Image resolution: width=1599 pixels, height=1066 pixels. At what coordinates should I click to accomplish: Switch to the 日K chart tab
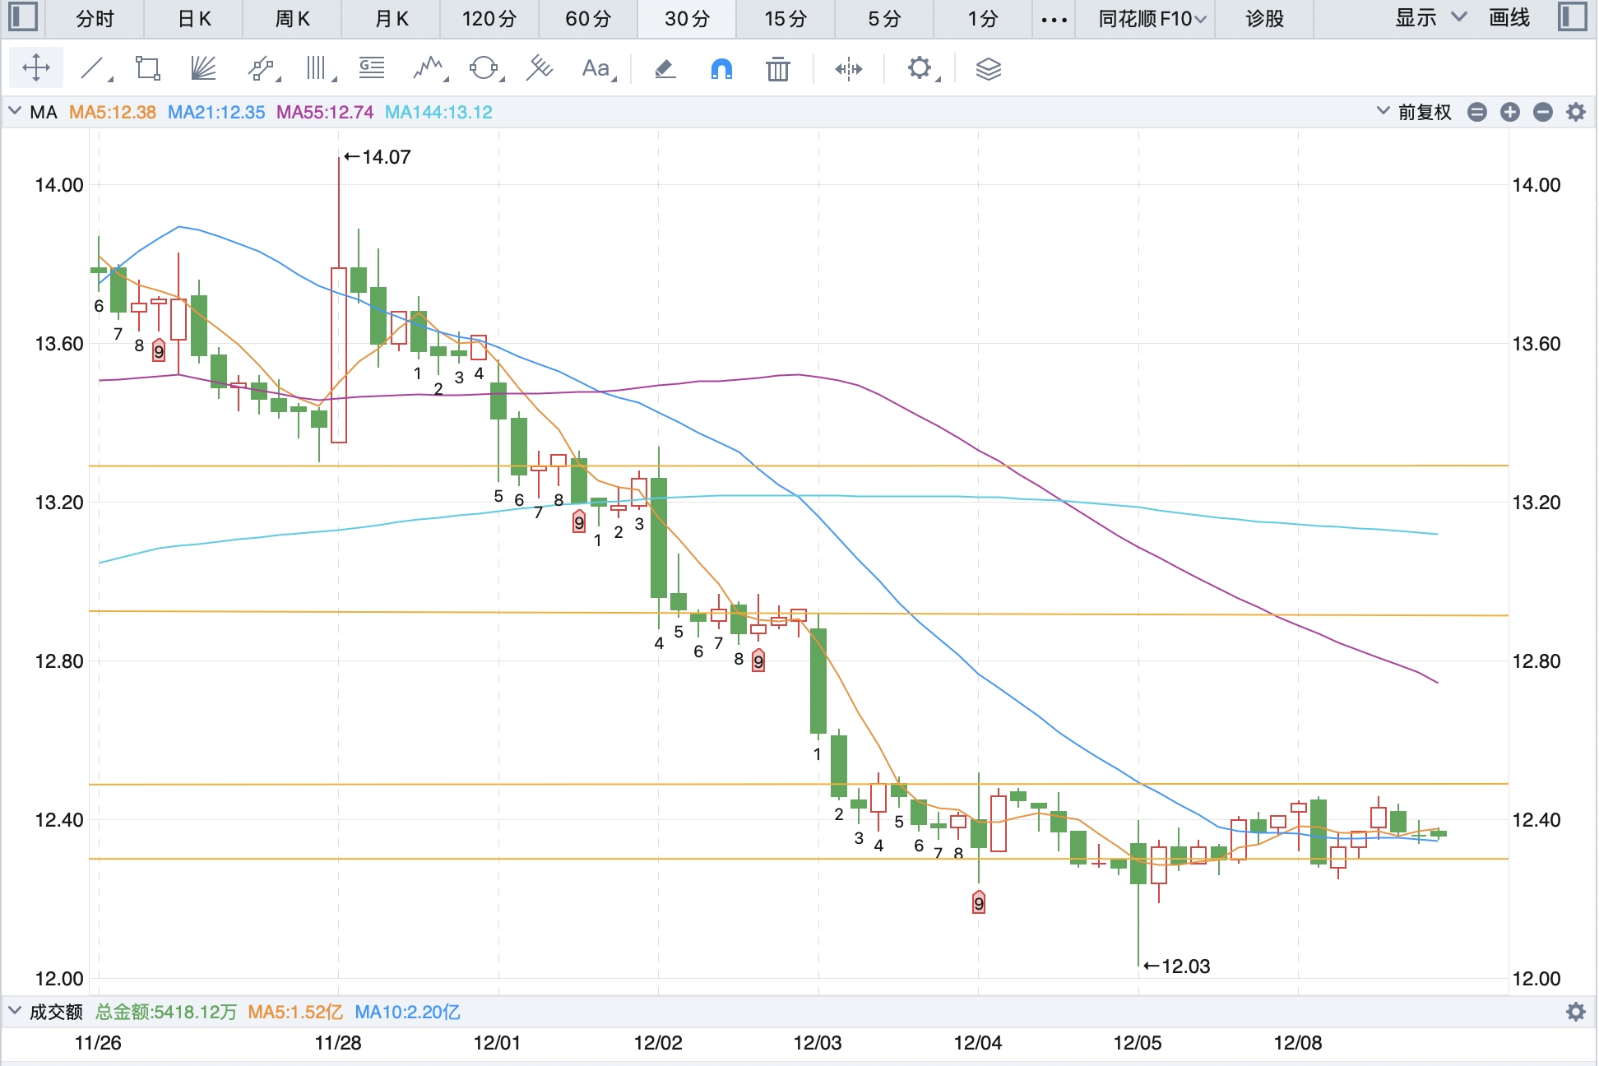tap(194, 18)
